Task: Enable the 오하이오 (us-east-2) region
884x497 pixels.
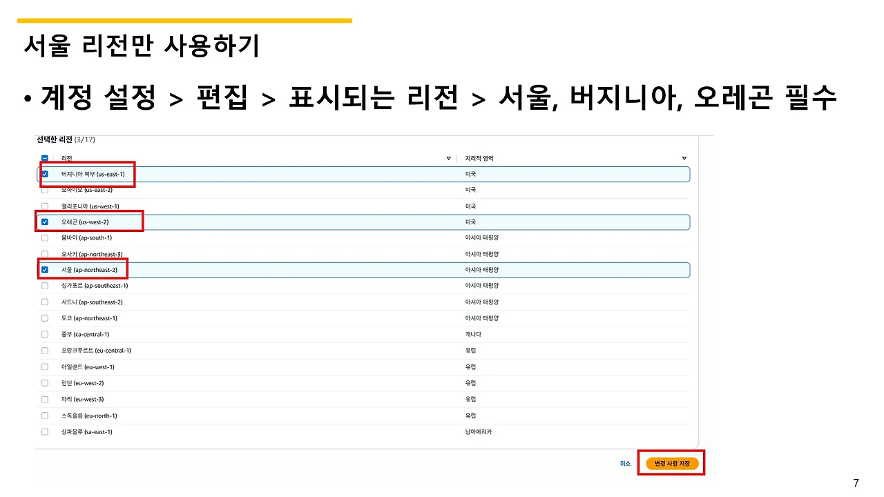Action: coord(44,190)
